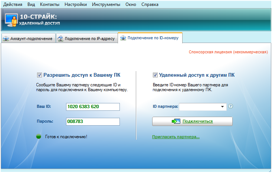
Task: Click the Аккаунт-подключение tab icon
Action: (6, 39)
